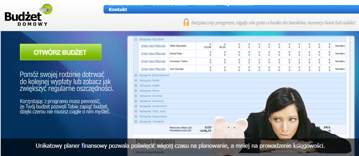The width and height of the screenshot is (359, 156).
Task: Click the 133,98 value cell
Action: point(207,47)
